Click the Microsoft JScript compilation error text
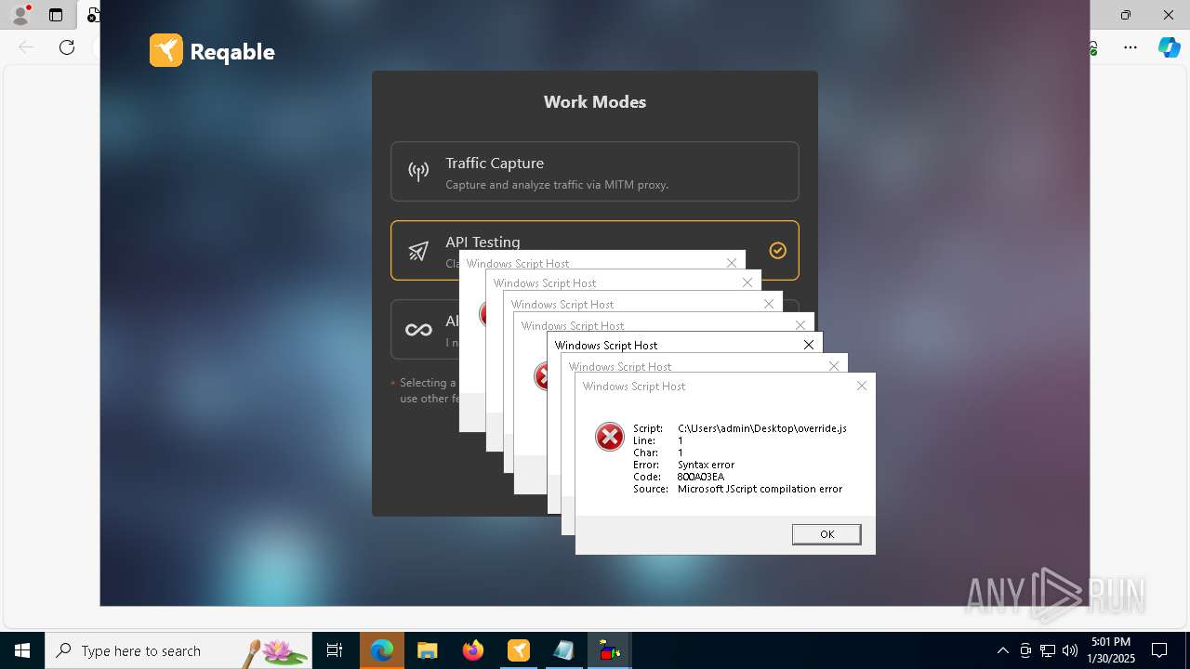This screenshot has width=1190, height=669. tap(760, 489)
